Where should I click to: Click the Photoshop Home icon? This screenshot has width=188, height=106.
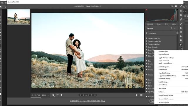[x=1, y=7]
